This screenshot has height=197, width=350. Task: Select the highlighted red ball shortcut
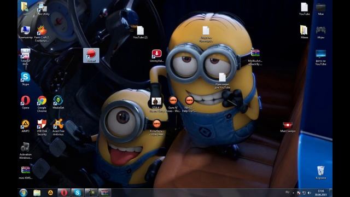pyautogui.click(x=91, y=55)
